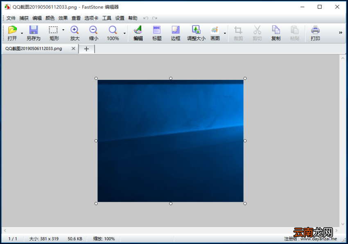This screenshot has height=244, width=348.
Task: Open the Effects (效果) menu
Action: (x=63, y=18)
